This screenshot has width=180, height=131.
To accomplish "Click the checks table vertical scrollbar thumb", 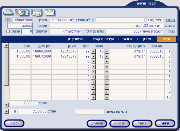I will [6, 67].
